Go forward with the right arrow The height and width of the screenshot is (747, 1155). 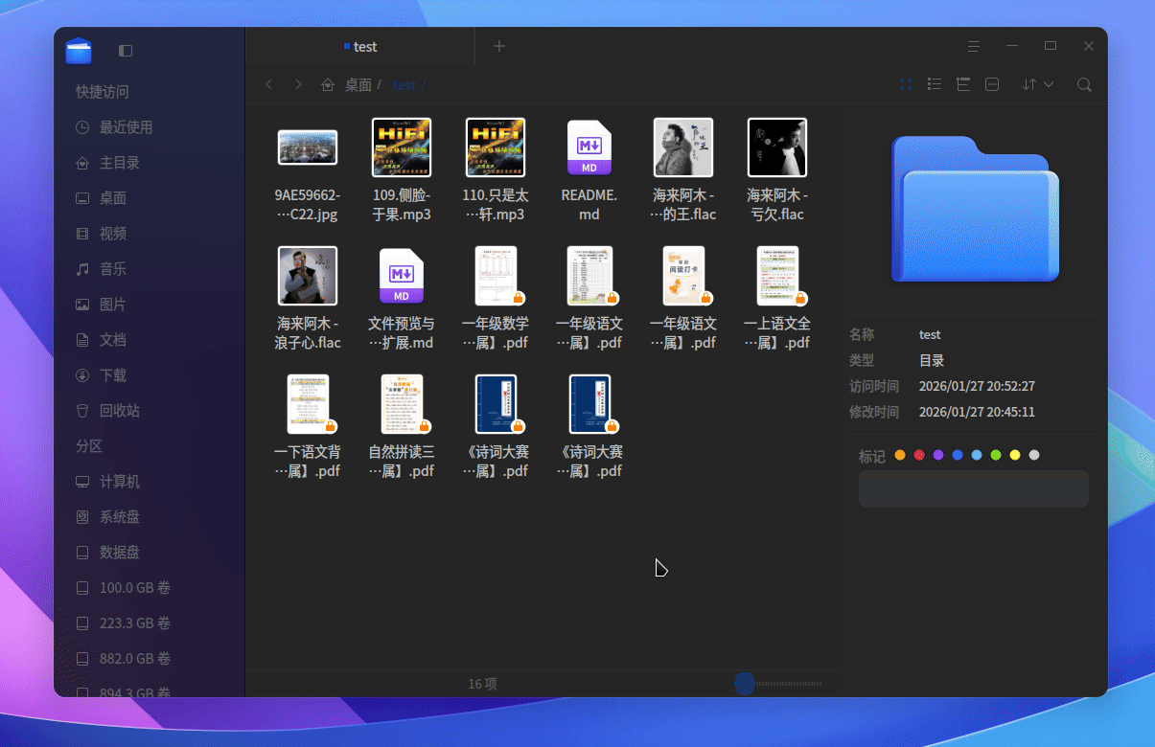click(x=298, y=84)
